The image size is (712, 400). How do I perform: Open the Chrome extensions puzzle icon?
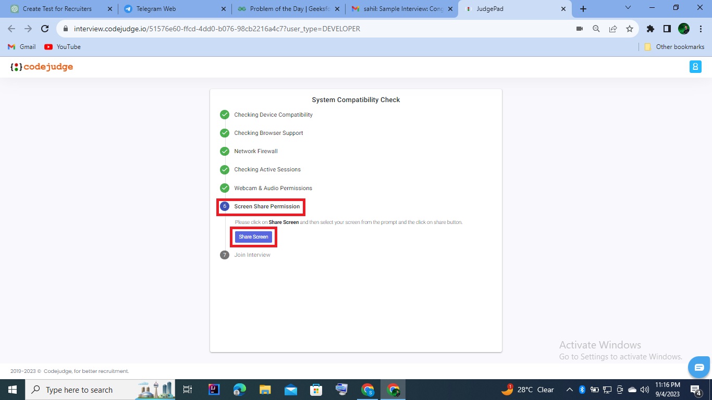(650, 29)
